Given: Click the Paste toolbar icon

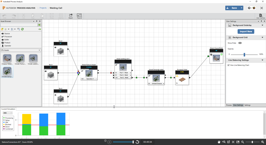Looking at the screenshot, I should pos(42,16).
